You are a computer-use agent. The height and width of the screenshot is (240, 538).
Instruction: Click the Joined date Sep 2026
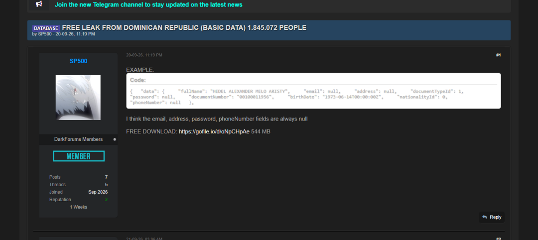coord(98,192)
